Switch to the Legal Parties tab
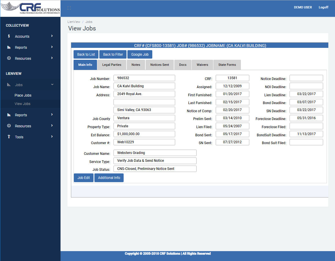Image resolution: width=335 pixels, height=261 pixels. coord(112,65)
